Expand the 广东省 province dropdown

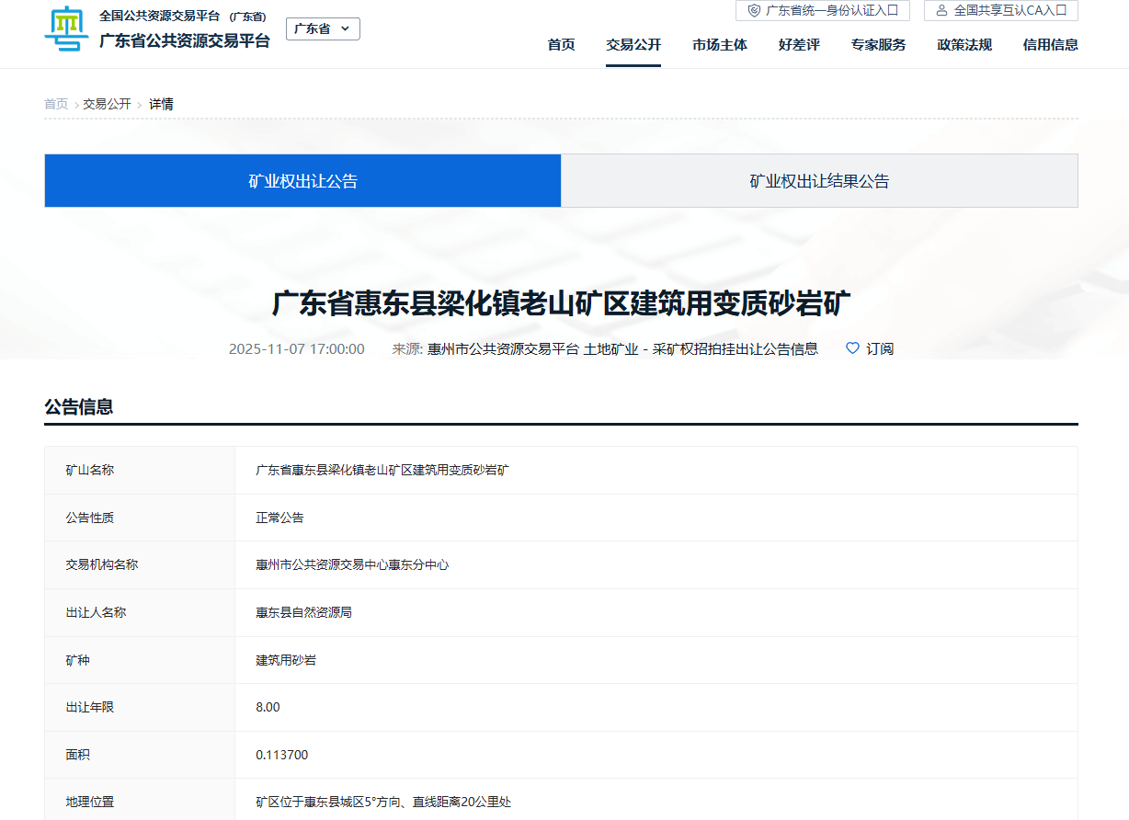[323, 28]
